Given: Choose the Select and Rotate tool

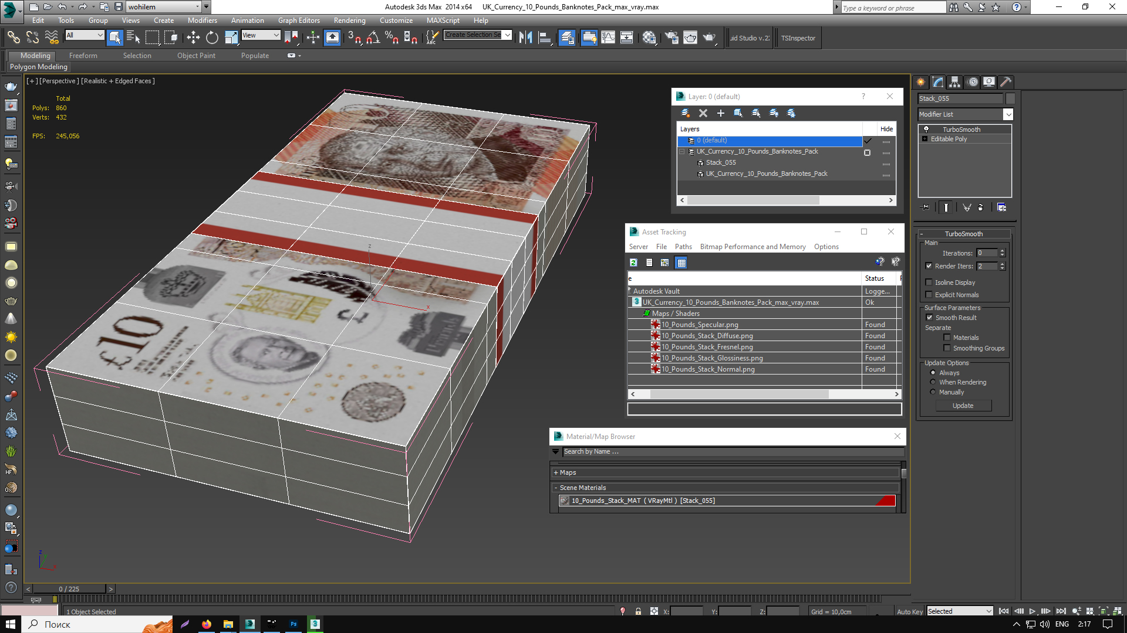Looking at the screenshot, I should click(212, 38).
